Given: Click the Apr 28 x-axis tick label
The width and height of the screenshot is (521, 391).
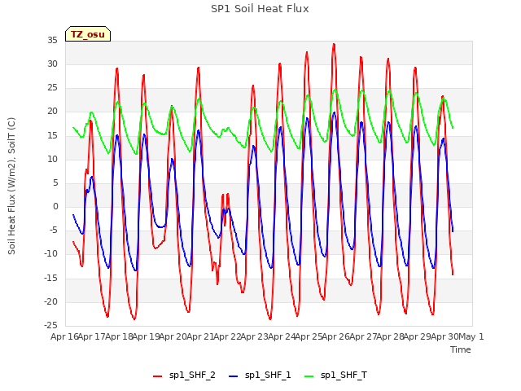Looking at the screenshot, I should [x=391, y=336].
